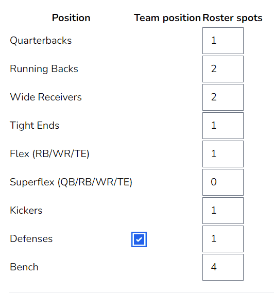The width and height of the screenshot is (274, 293).
Task: Click the Bench position label
Action: click(x=24, y=267)
